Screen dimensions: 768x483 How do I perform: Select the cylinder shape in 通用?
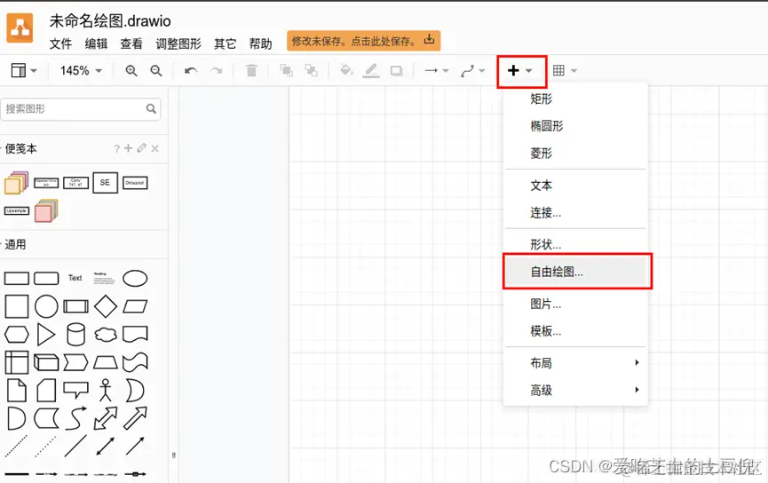(76, 335)
